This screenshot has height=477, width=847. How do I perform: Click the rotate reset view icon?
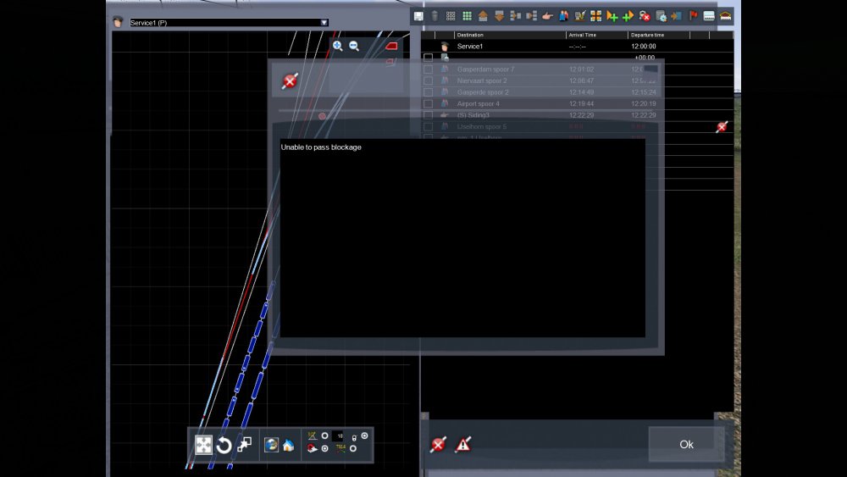(224, 445)
